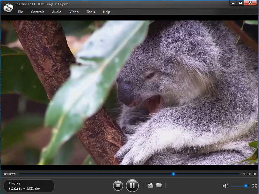Maximize the Blu-ray Player window

[x=240, y=3]
